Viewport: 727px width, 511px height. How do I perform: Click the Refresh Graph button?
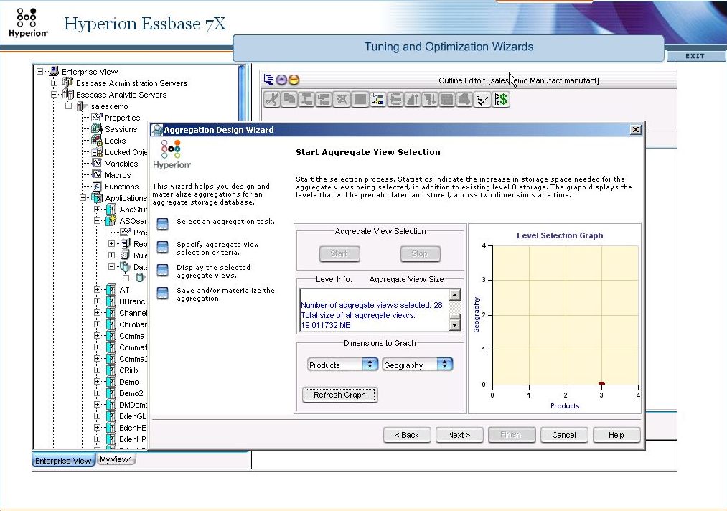tap(339, 395)
